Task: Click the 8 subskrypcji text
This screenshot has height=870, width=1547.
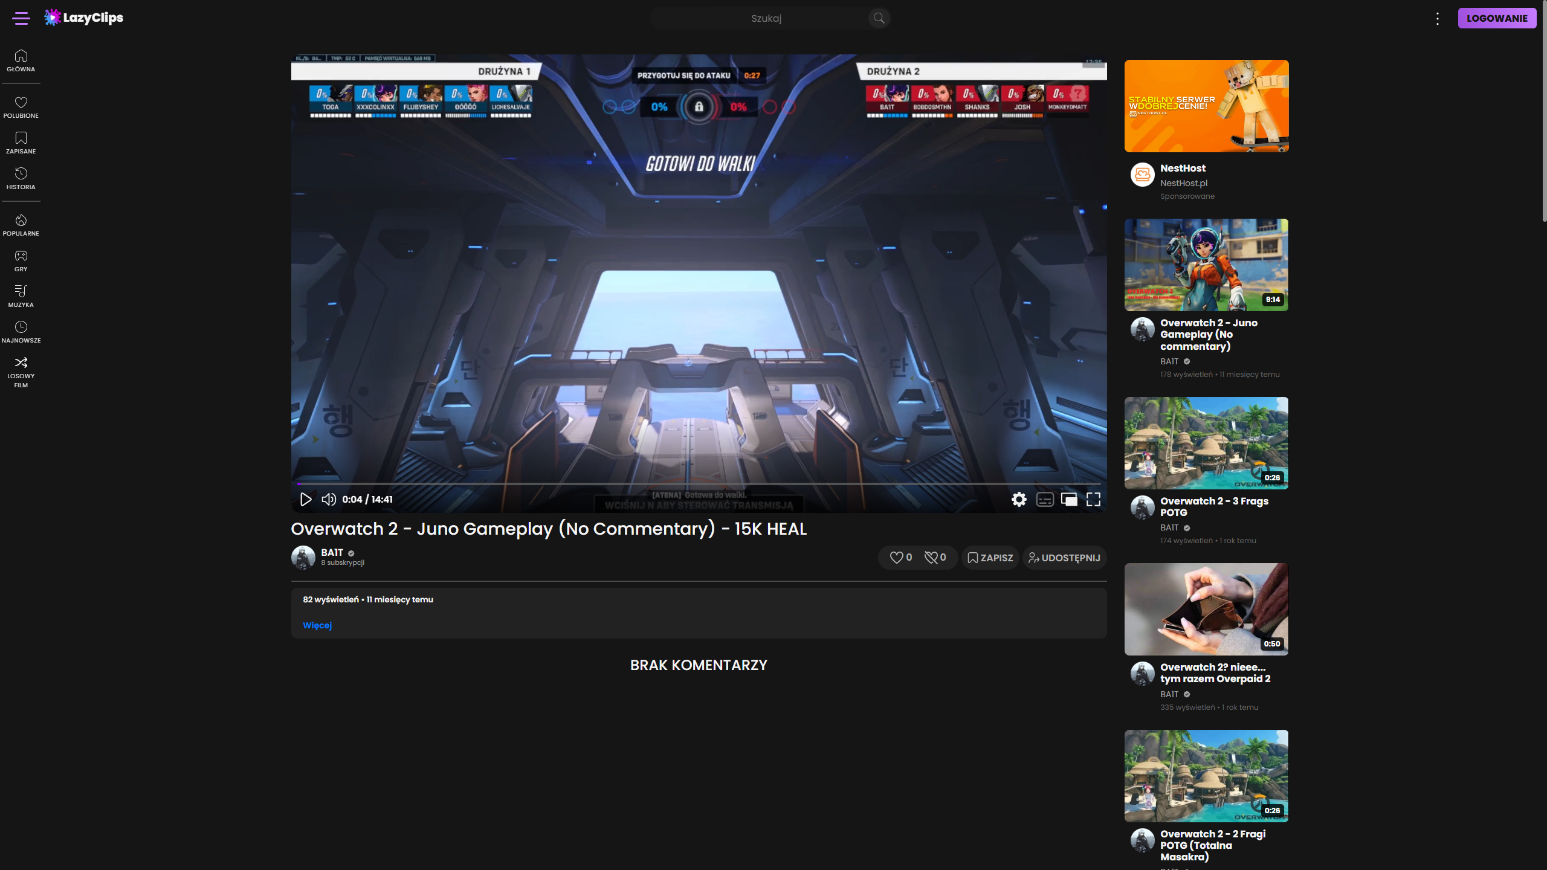Action: pos(343,562)
